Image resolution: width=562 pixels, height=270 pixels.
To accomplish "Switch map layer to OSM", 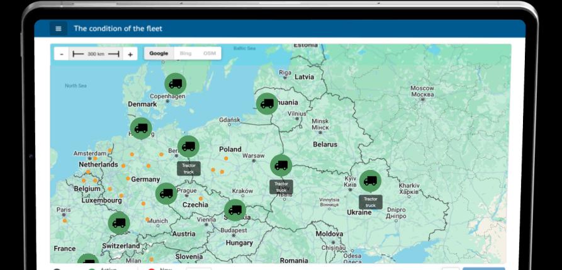I will 210,53.
